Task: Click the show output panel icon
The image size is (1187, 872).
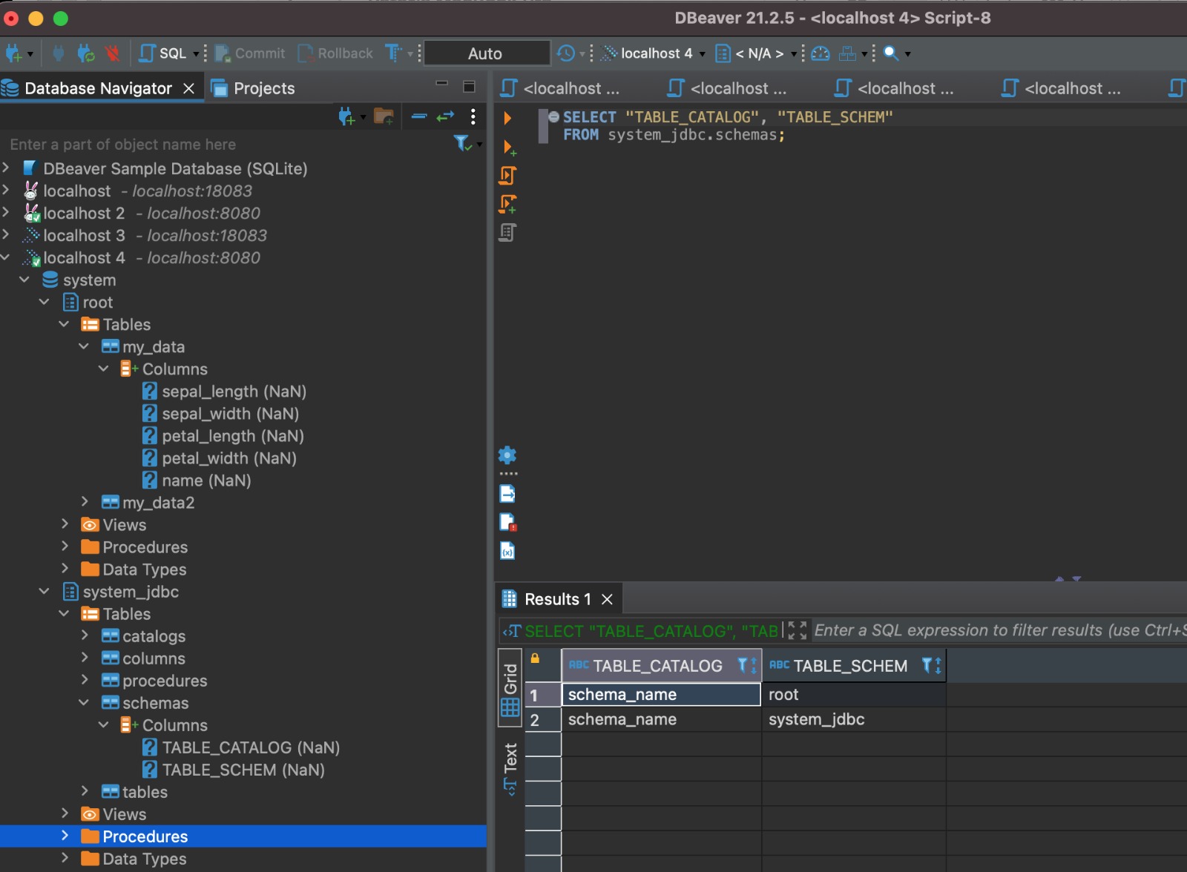Action: pos(507,494)
